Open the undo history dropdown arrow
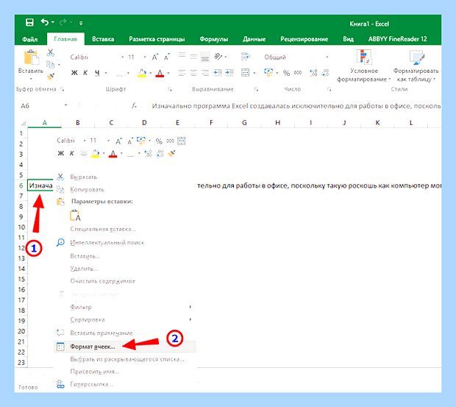456x407 pixels. click(53, 22)
